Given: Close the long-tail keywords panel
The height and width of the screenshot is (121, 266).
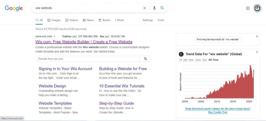Looking at the screenshot, I should (x=257, y=36).
